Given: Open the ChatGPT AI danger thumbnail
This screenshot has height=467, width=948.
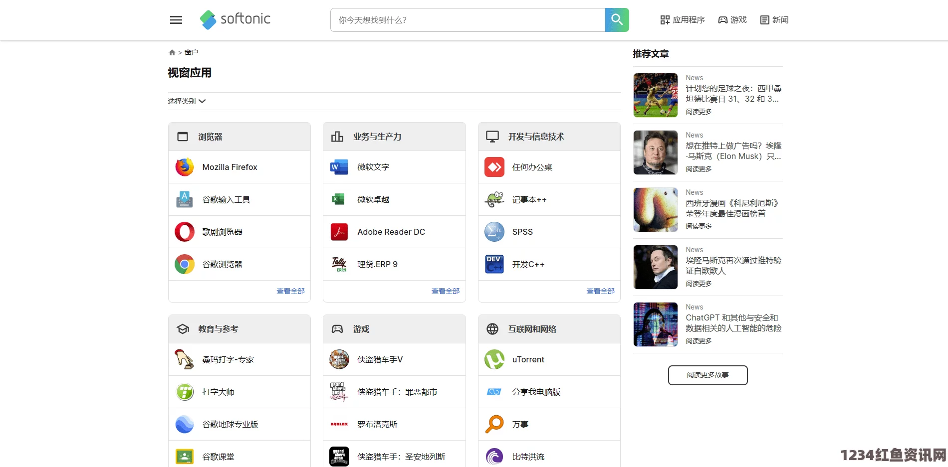Looking at the screenshot, I should point(656,324).
